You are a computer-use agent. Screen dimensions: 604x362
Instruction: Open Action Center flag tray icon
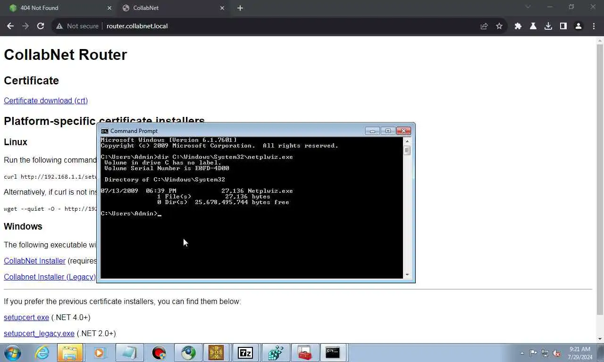[533, 353]
